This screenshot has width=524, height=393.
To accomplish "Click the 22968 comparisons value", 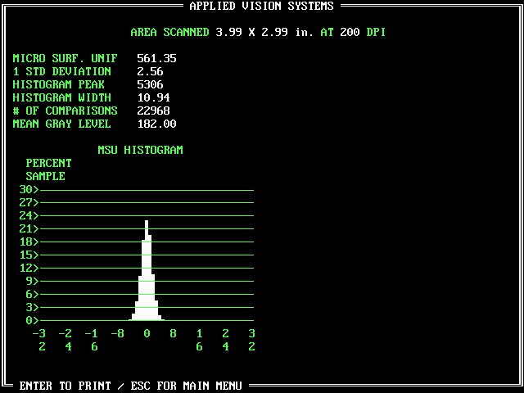I will [x=153, y=111].
